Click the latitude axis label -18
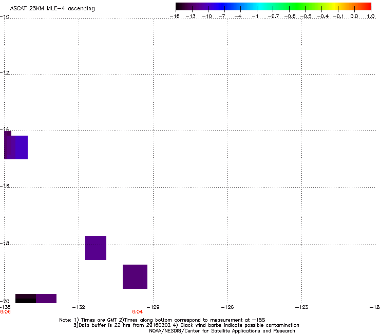380x334 pixels. point(5,243)
